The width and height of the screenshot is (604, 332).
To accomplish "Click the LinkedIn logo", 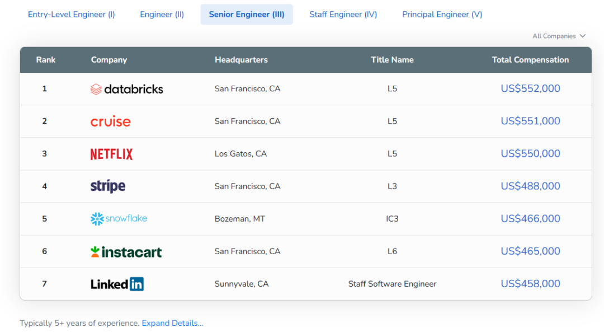I will coord(117,284).
